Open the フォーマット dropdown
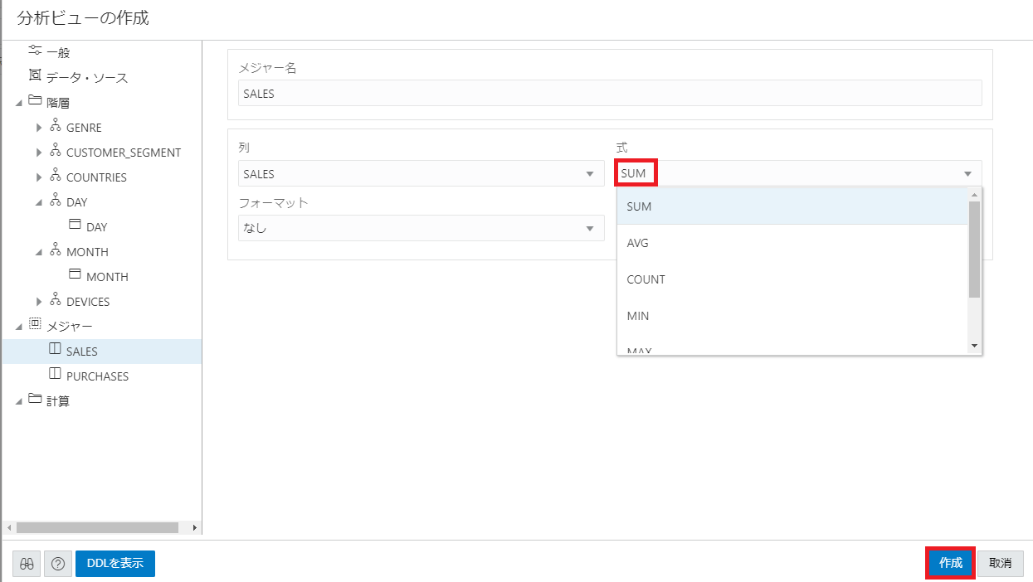1033x582 pixels. click(x=589, y=229)
